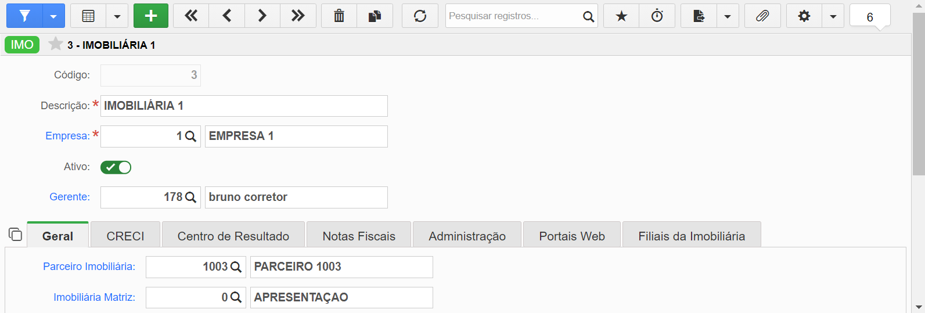Click the vertical scrollbar down arrow
The height and width of the screenshot is (313, 925).
click(919, 307)
